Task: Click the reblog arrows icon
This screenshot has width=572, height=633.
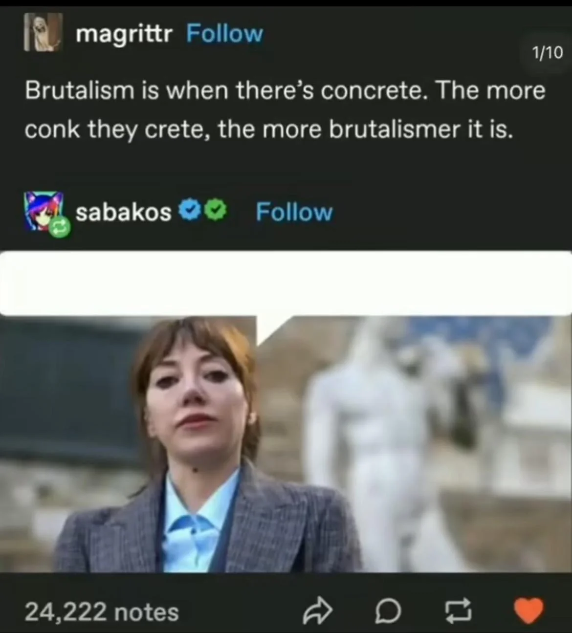Action: [458, 611]
